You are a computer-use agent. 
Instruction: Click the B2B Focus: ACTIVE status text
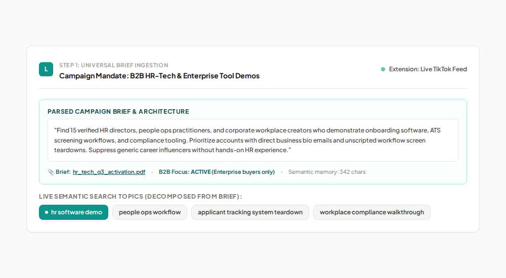click(217, 172)
